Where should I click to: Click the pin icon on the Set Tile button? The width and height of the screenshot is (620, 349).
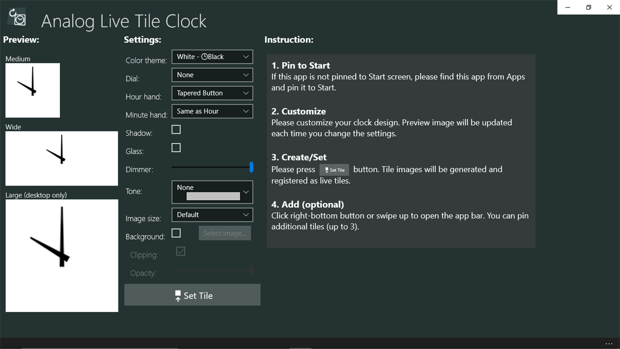click(x=178, y=294)
